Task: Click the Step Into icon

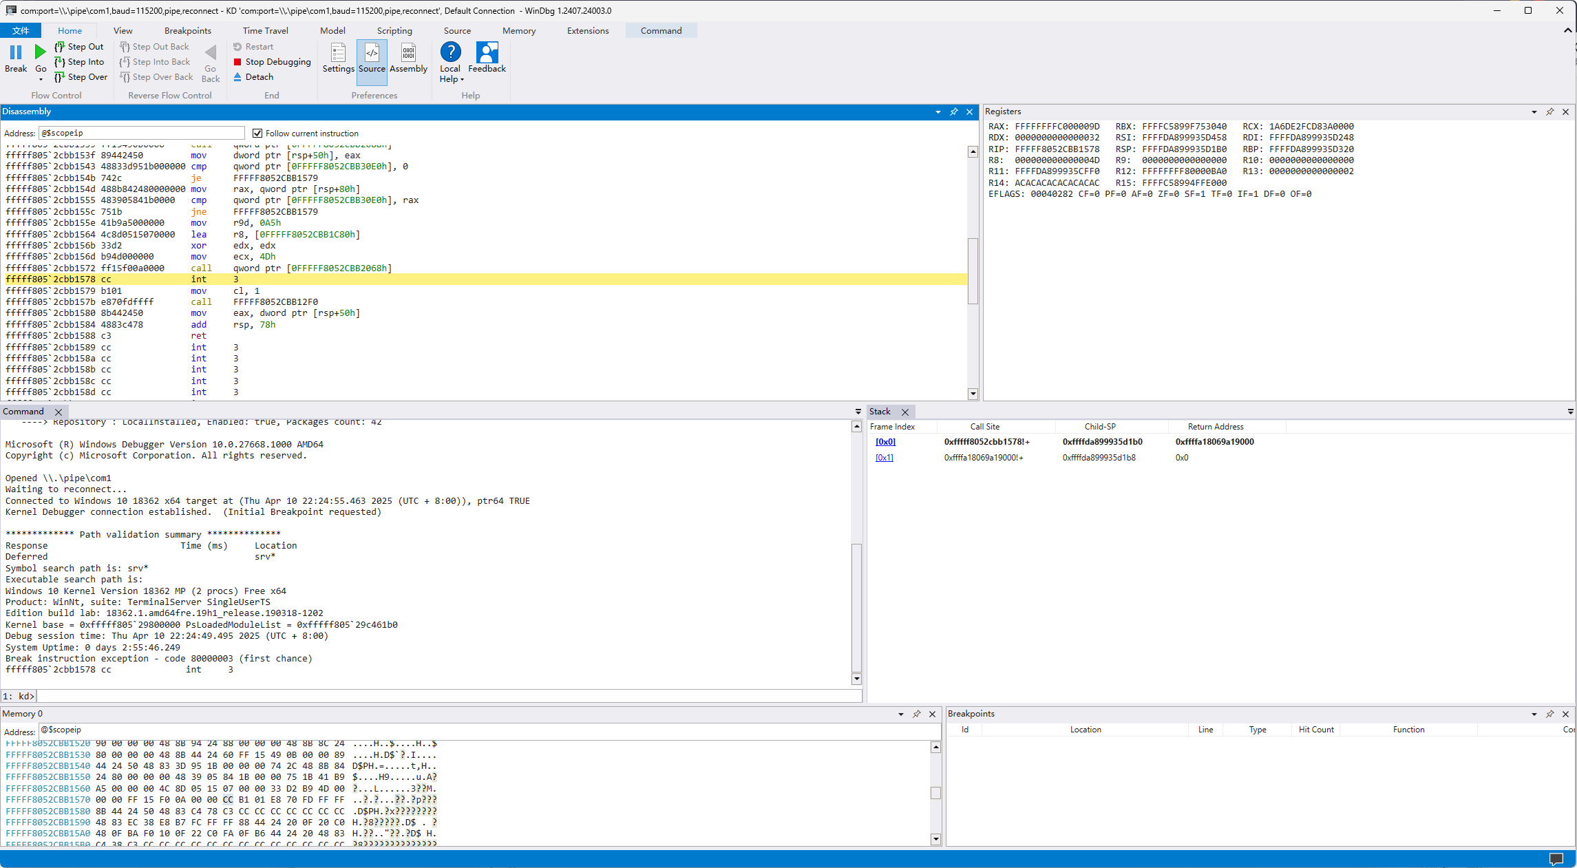Action: click(x=60, y=62)
